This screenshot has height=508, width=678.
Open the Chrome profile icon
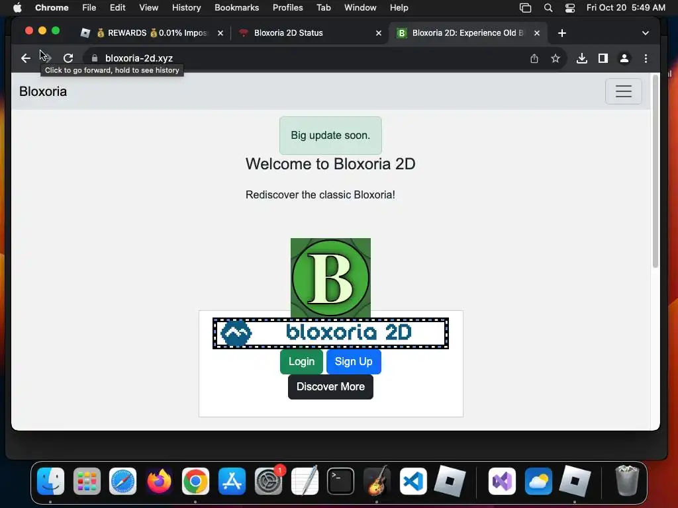click(x=624, y=58)
